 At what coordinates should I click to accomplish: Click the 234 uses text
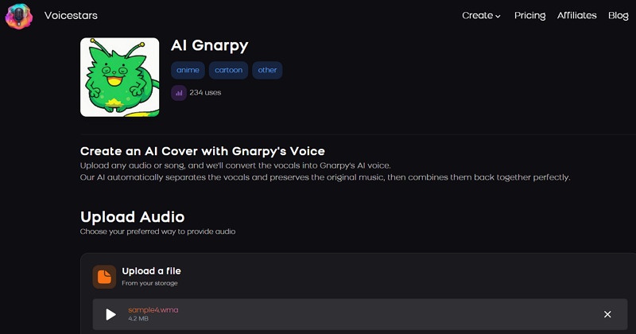[x=205, y=92]
